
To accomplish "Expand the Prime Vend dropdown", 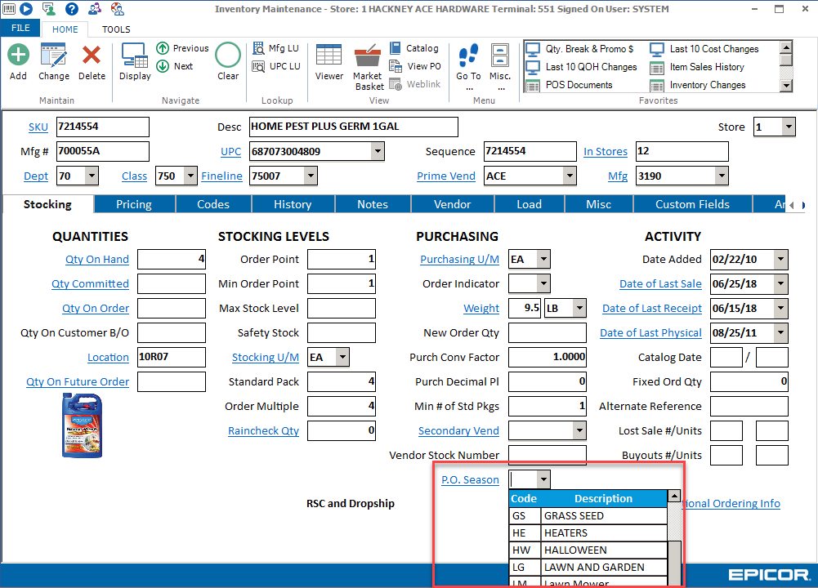I will [570, 176].
